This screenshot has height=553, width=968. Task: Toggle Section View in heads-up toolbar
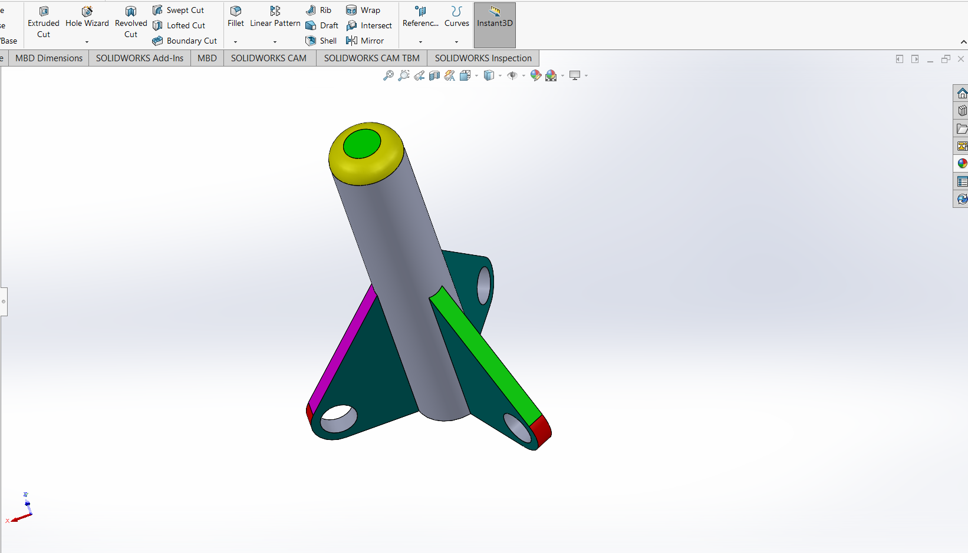(x=434, y=75)
